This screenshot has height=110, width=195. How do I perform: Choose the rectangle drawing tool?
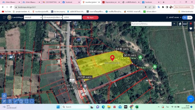[x=27, y=101]
